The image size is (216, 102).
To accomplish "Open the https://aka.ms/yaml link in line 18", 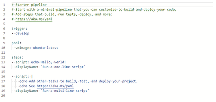I will [x=55, y=86].
